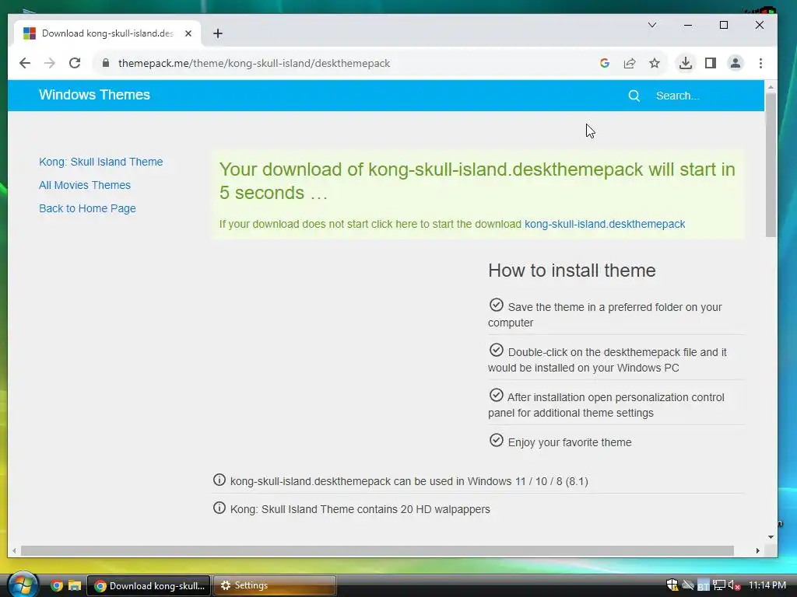Click download countdown 5 seconds message
Image resolution: width=797 pixels, height=597 pixels.
pos(477,180)
